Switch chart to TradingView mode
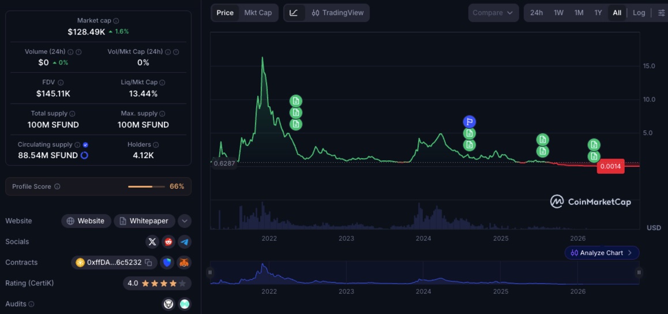This screenshot has height=314, width=668. pyautogui.click(x=337, y=13)
